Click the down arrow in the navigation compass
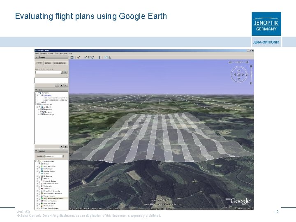Viewport: 296px width, 222px height. (239, 79)
